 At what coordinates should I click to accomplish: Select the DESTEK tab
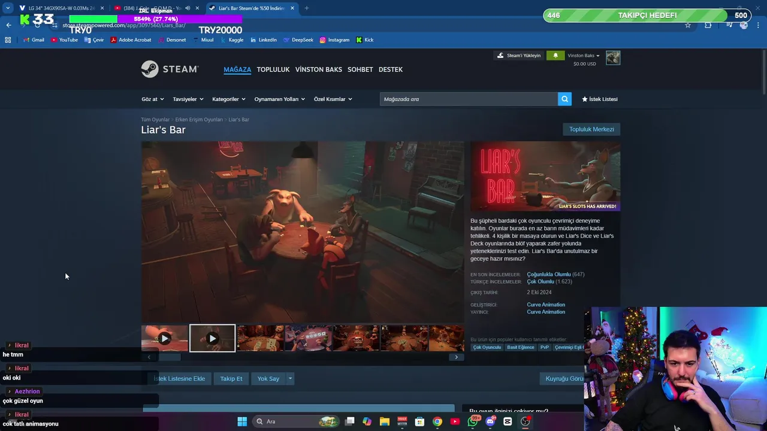tap(391, 69)
